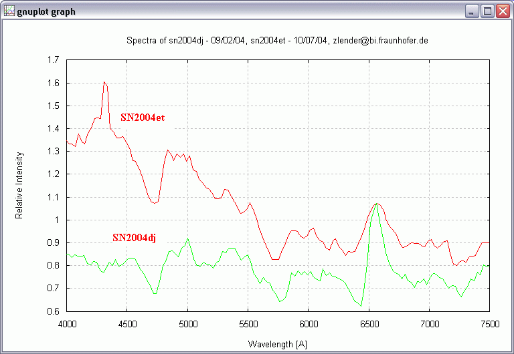Screen dimensions: 514x354
Task: Click the 1.3 y-axis tick label
Action: (54, 152)
